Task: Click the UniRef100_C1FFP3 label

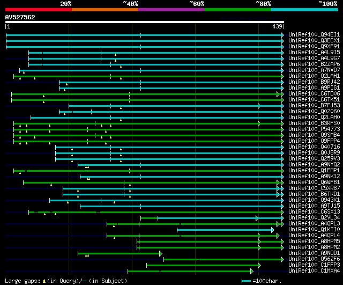Action: tap(314, 265)
